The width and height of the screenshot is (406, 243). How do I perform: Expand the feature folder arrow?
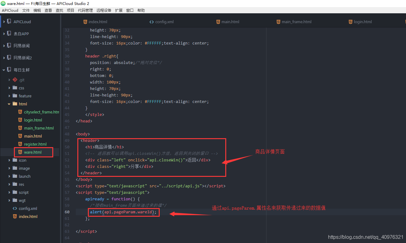tap(9, 96)
